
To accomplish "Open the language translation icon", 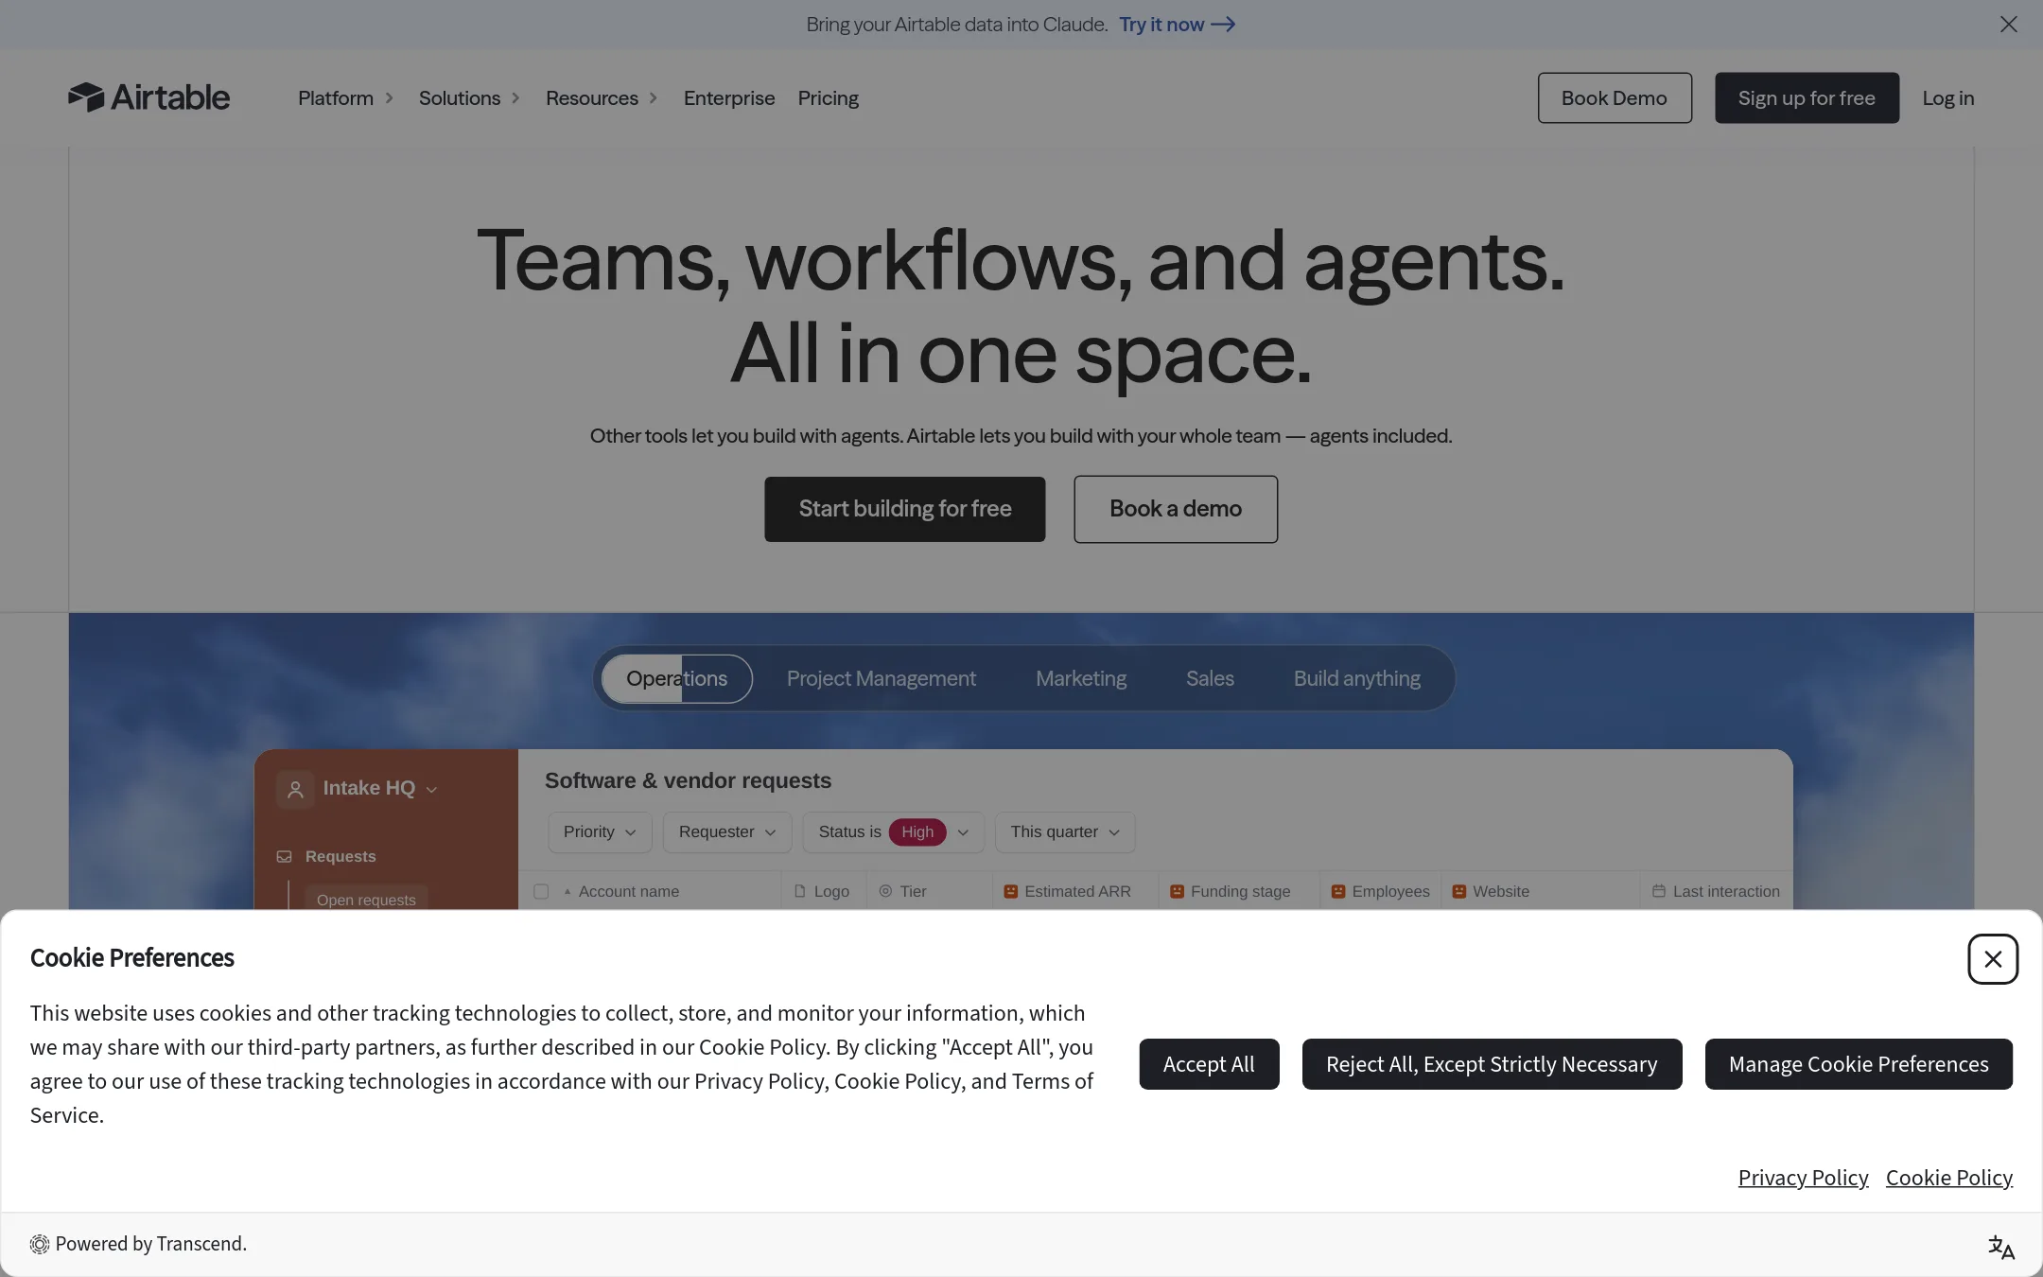I will pyautogui.click(x=2000, y=1247).
